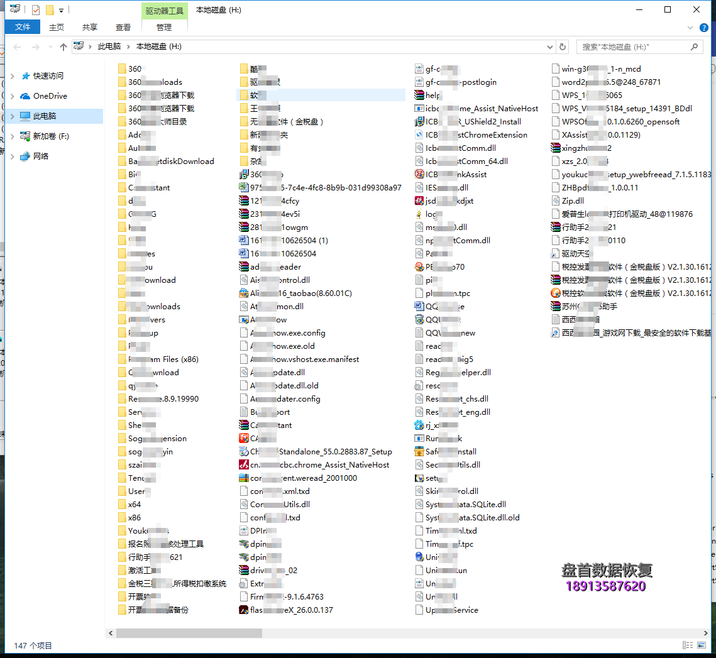Expand the ribbon using the chevron
The width and height of the screenshot is (716, 658).
tap(691, 28)
